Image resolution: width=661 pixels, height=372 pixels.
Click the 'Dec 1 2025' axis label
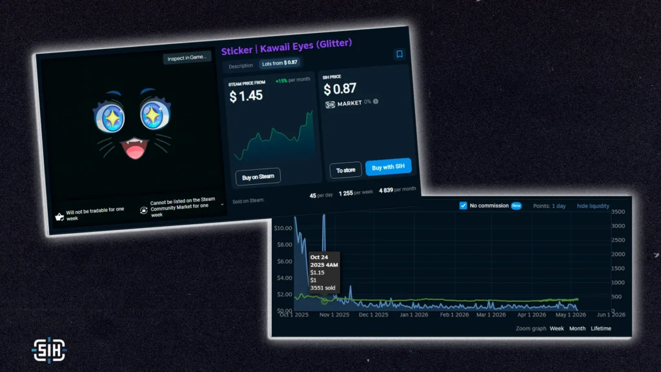374,315
